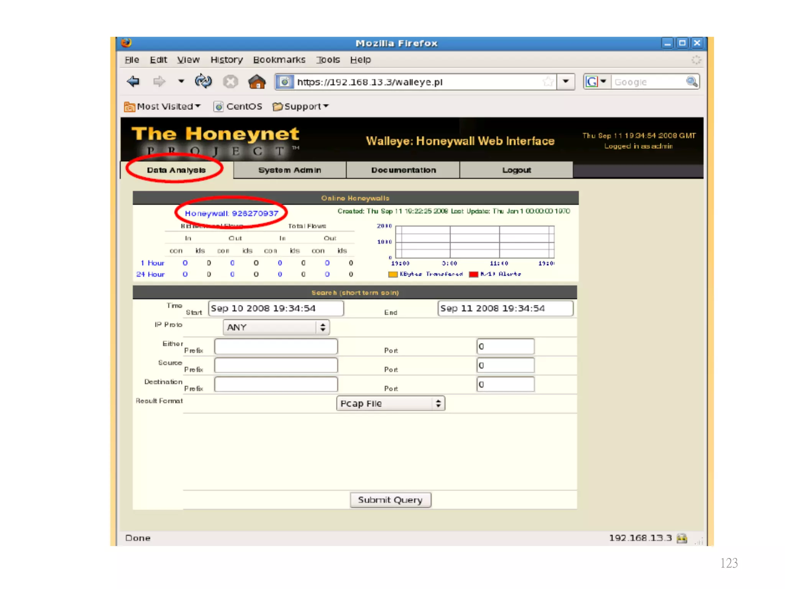Open Result Format Pcap File dropdown

(390, 404)
